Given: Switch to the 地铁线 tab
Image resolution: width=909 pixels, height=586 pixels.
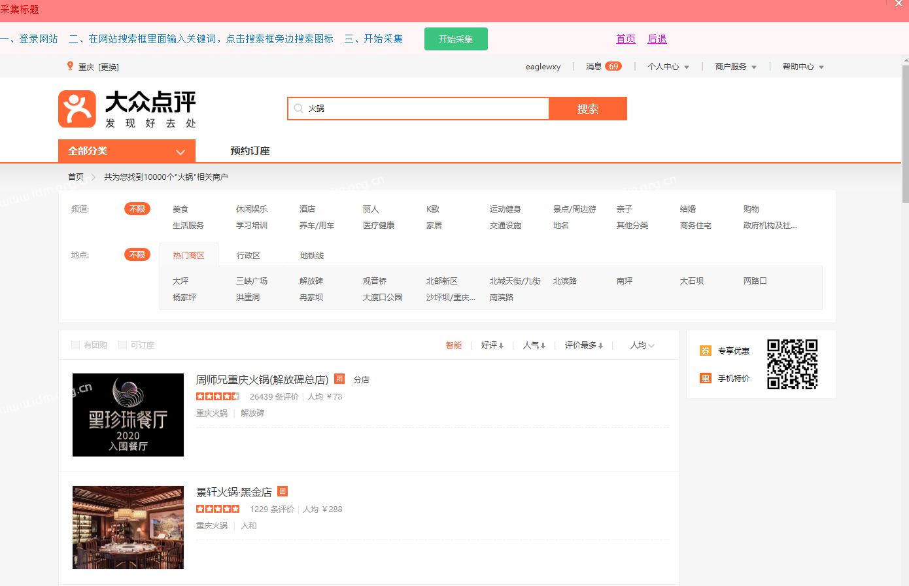Looking at the screenshot, I should coord(312,256).
